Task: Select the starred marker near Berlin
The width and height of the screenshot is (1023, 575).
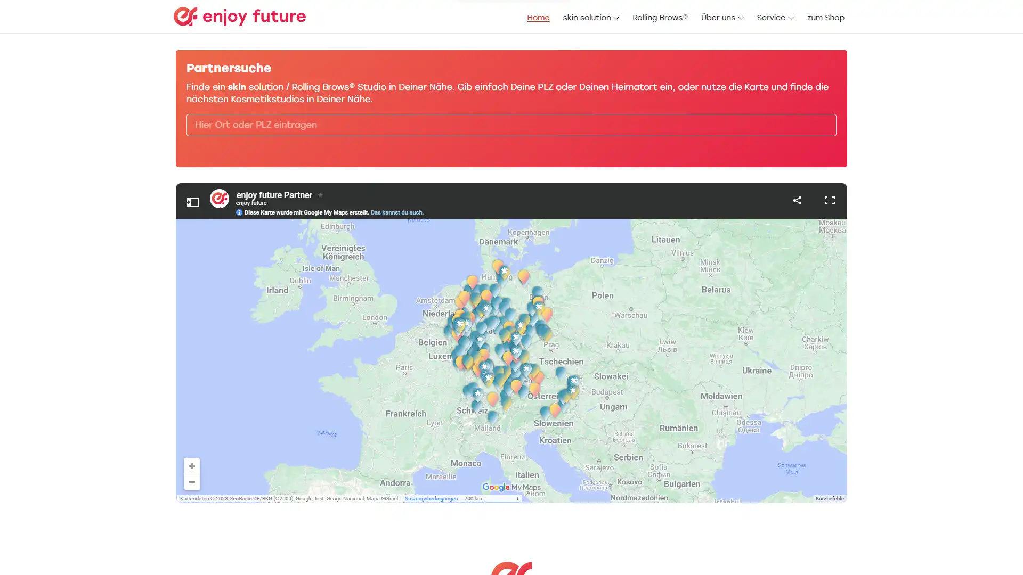Action: point(539,307)
